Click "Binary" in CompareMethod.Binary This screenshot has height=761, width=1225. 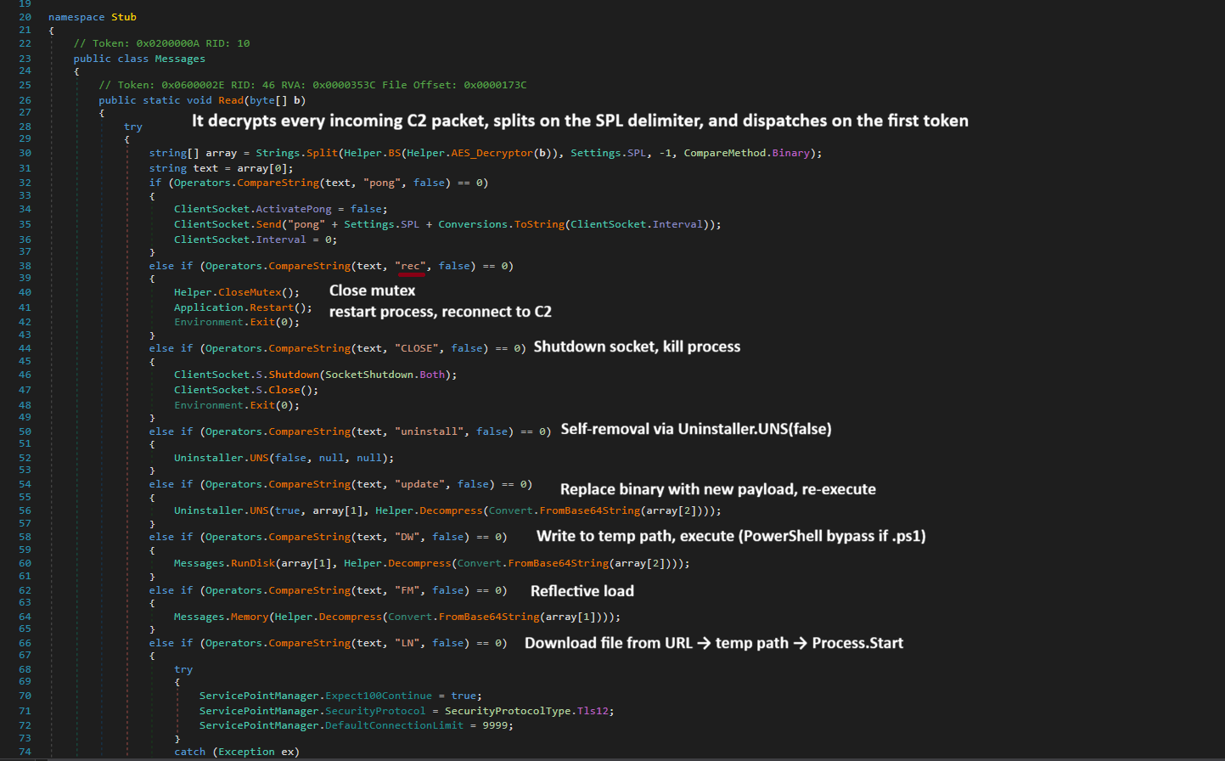point(790,153)
